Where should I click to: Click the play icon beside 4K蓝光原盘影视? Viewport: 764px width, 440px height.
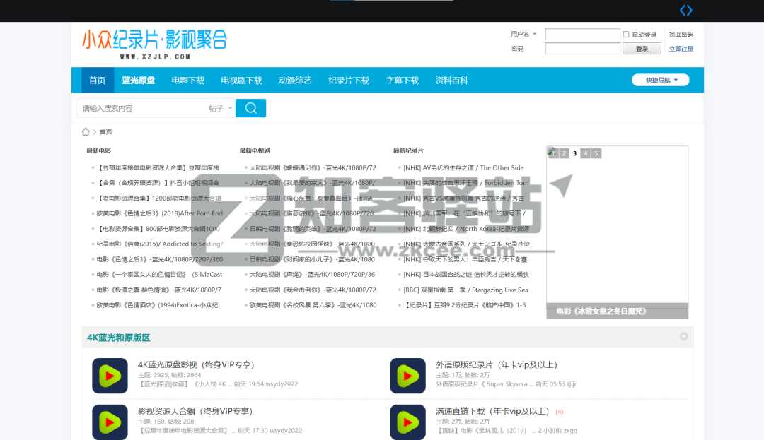(x=110, y=376)
